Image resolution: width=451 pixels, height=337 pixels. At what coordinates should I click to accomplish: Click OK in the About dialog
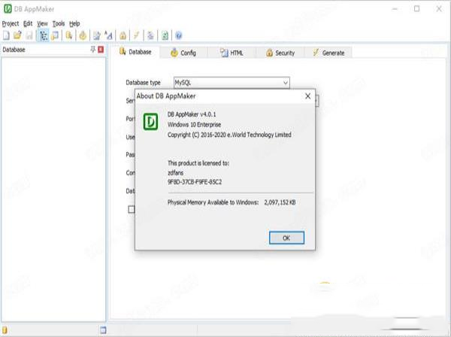click(x=286, y=238)
